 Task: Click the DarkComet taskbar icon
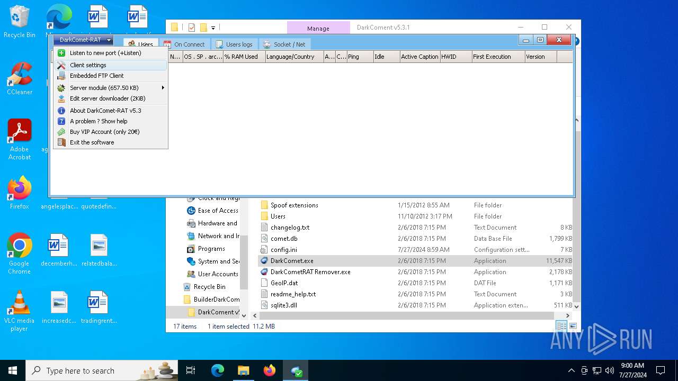296,370
